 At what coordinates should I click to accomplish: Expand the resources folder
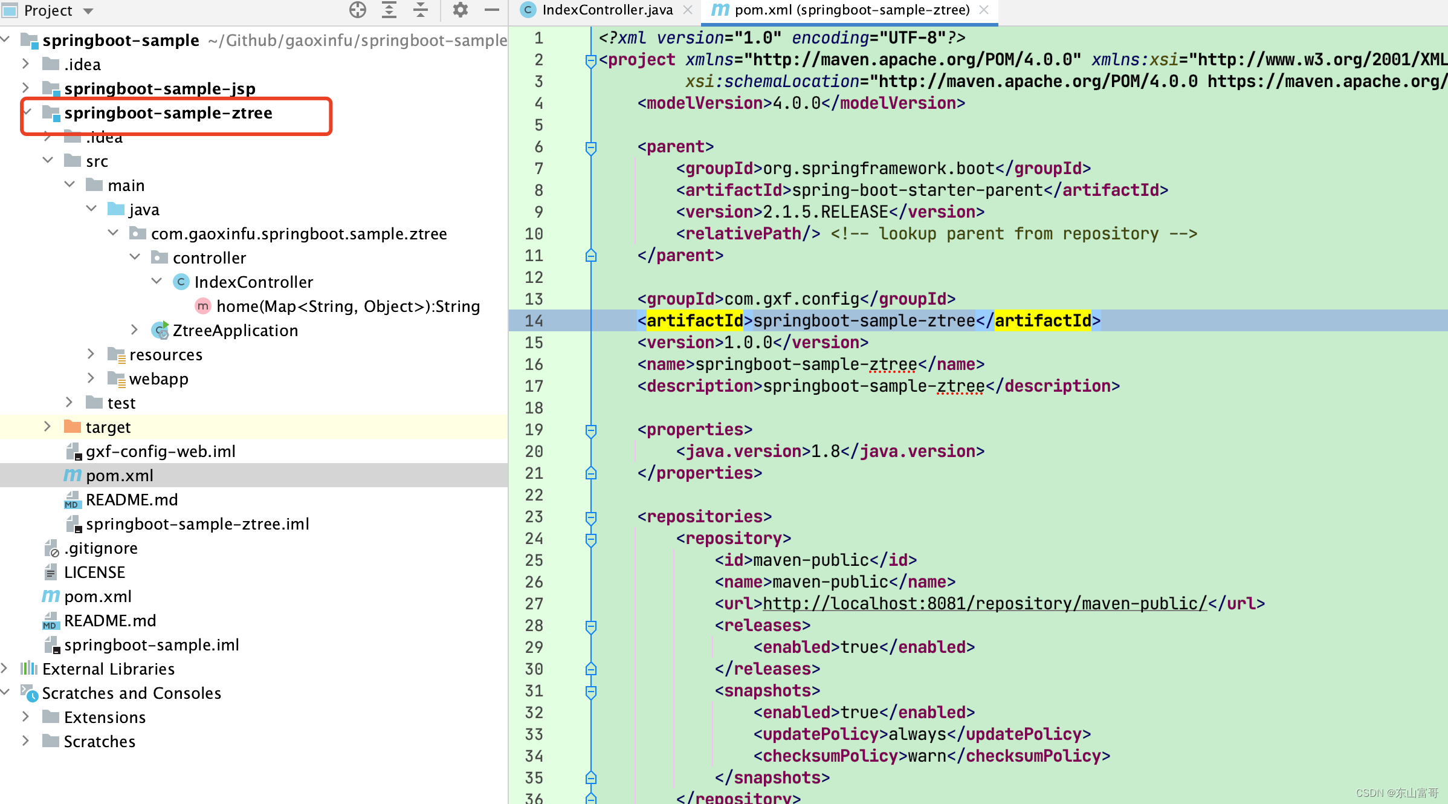click(x=91, y=354)
